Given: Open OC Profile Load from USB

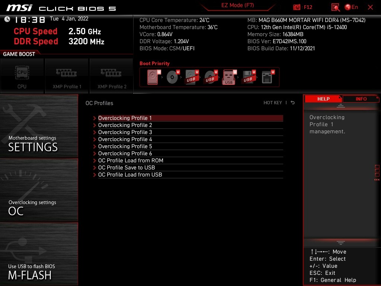Looking at the screenshot, I should (x=190, y=175).
